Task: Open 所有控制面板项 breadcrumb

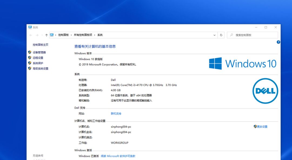Action: click(83, 35)
